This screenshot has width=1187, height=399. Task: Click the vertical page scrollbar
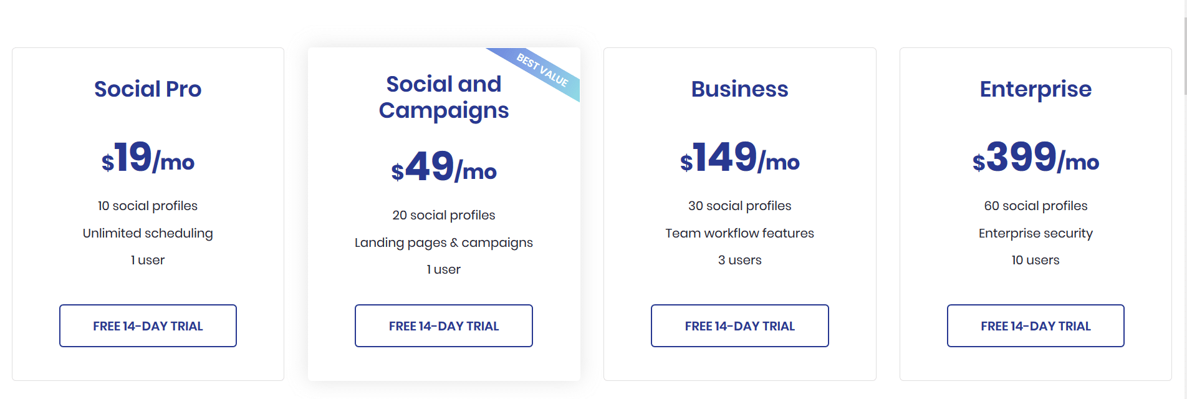pyautogui.click(x=1185, y=199)
